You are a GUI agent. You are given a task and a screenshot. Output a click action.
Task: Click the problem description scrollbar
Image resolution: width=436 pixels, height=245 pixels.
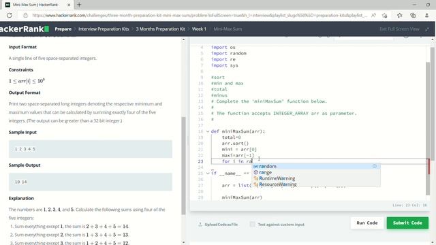point(183,165)
